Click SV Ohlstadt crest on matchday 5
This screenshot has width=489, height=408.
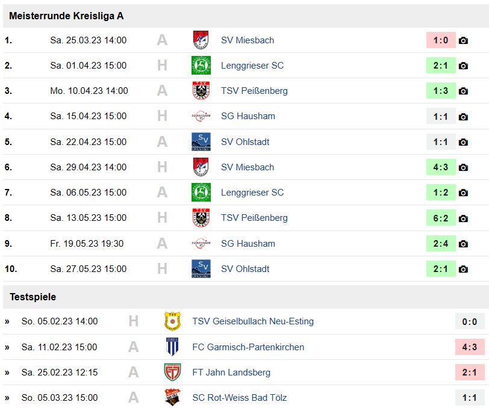tap(201, 142)
